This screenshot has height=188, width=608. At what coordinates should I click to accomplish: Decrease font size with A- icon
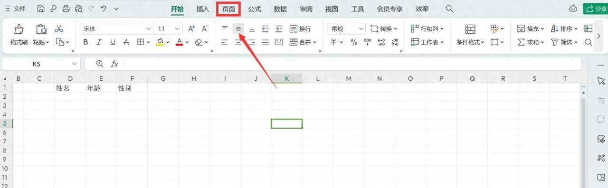pos(205,29)
